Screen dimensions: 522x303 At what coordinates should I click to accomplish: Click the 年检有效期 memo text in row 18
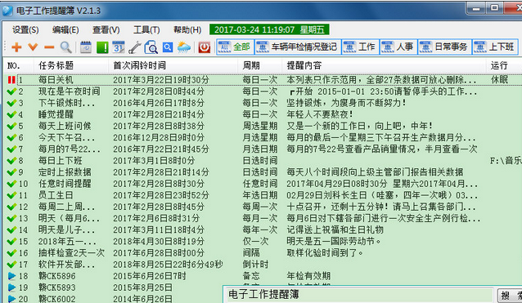coord(308,276)
